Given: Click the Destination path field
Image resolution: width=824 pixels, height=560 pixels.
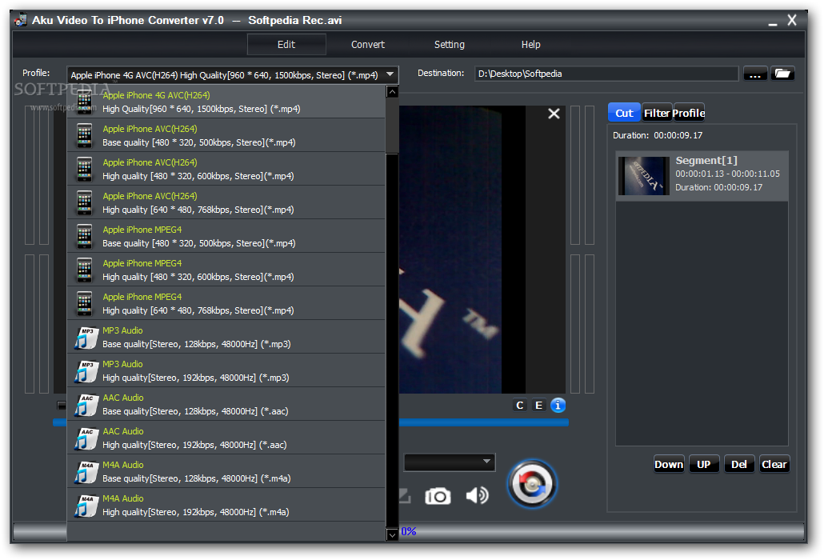Looking at the screenshot, I should [x=606, y=74].
